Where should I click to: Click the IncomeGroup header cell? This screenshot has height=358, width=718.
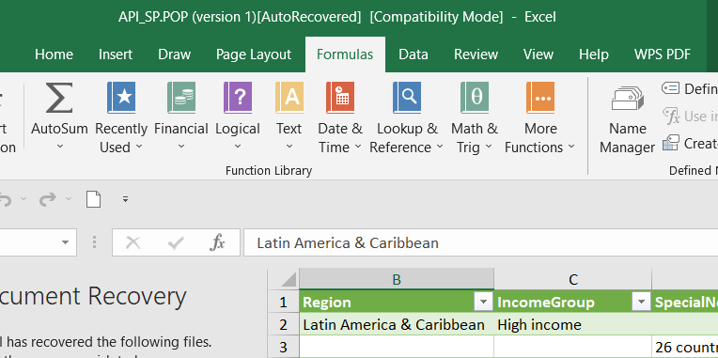click(573, 303)
